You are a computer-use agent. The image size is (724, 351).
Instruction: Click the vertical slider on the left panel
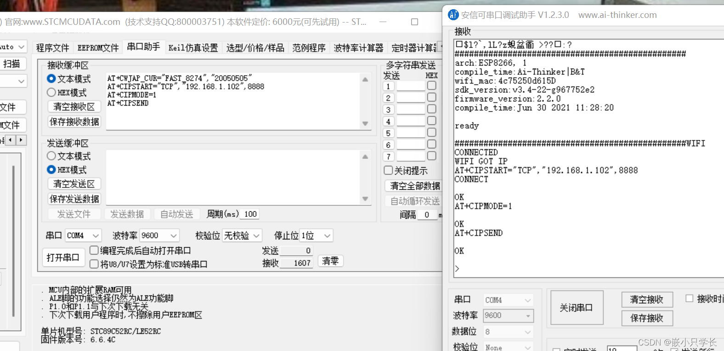click(x=13, y=241)
